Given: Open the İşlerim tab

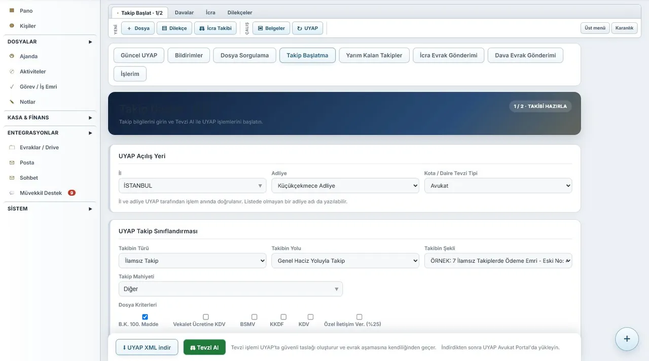Looking at the screenshot, I should (130, 74).
